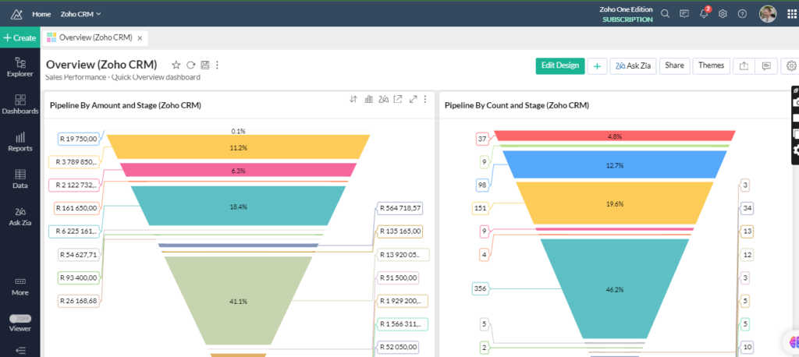Click the teal 18.4% funnel segment

[238, 206]
